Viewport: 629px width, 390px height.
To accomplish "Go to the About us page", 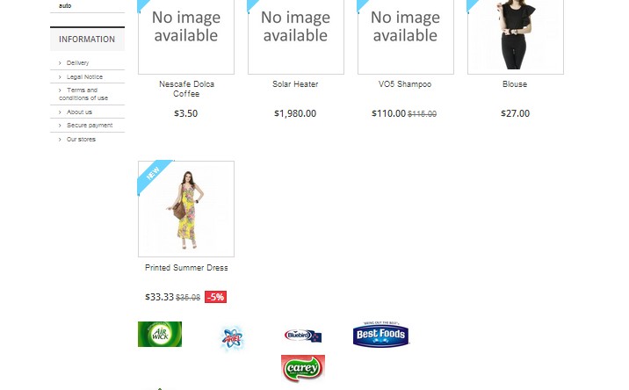I will tap(79, 112).
